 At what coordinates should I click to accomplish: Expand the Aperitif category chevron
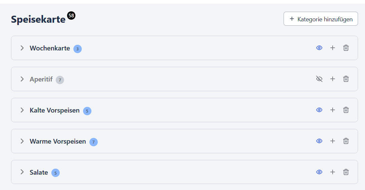point(22,79)
